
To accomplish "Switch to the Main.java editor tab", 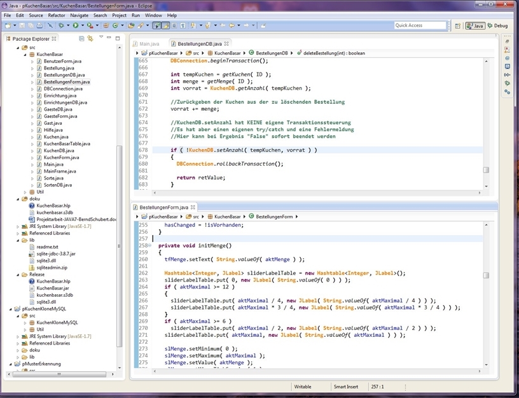I will coord(149,44).
